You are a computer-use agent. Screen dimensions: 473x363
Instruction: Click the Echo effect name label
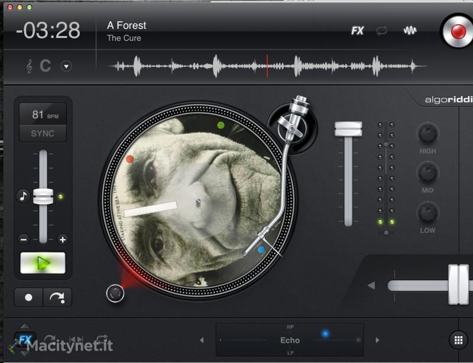(290, 341)
